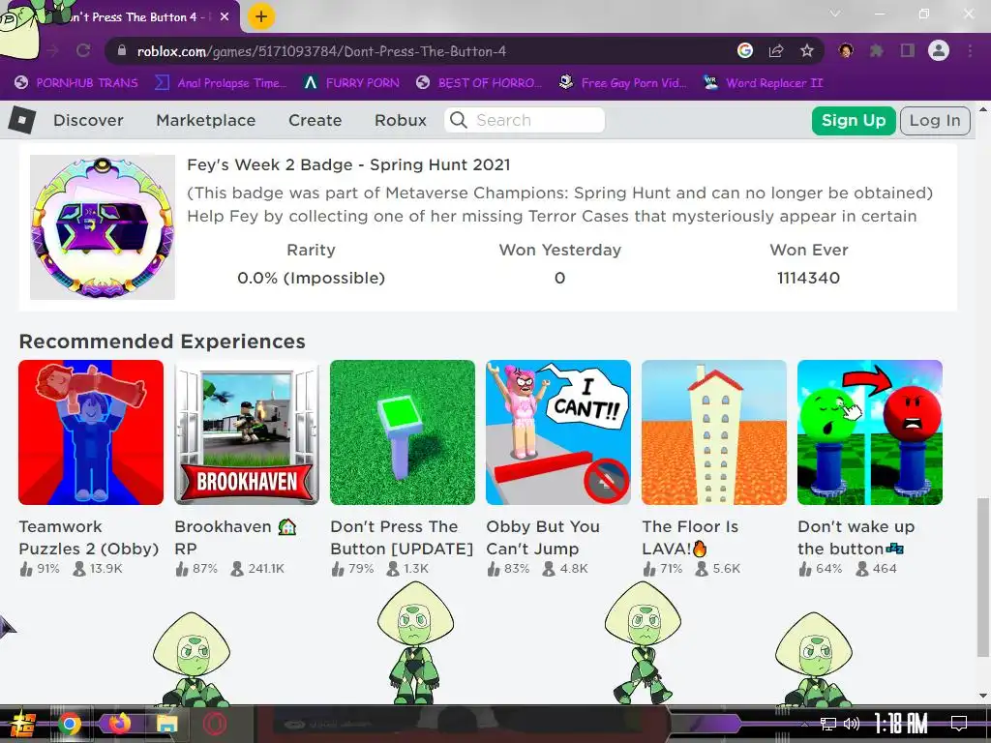
Task: Open Firefox from the taskbar
Action: pyautogui.click(x=118, y=724)
